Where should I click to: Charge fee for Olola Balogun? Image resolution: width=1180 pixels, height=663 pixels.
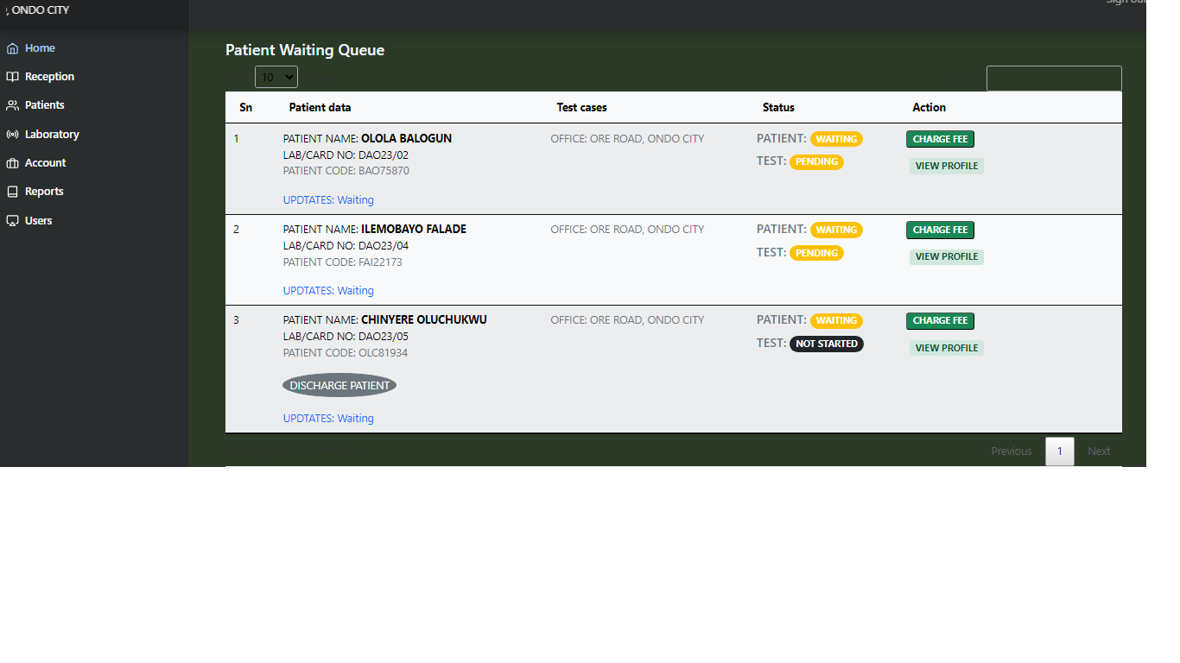(x=940, y=139)
